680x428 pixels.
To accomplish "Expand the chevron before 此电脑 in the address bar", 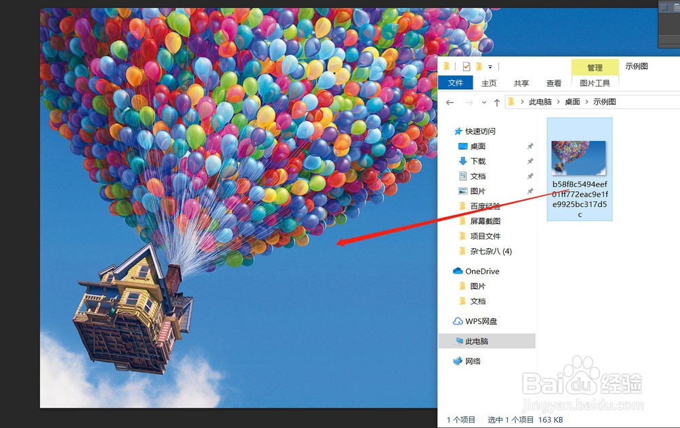I will pyautogui.click(x=522, y=102).
